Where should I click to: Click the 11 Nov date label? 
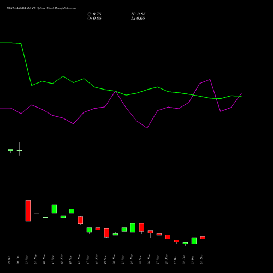(53, 260)
